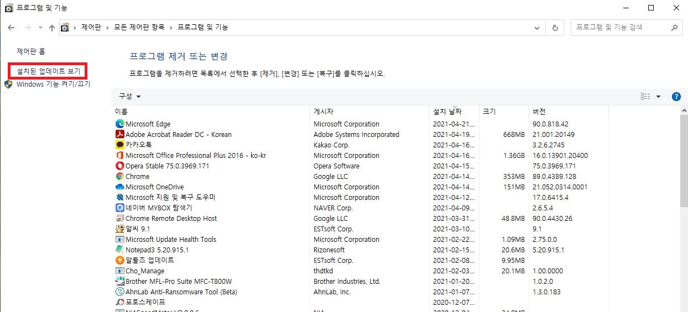The height and width of the screenshot is (312, 688).
Task: Open the 구성 dropdown menu
Action: click(130, 96)
